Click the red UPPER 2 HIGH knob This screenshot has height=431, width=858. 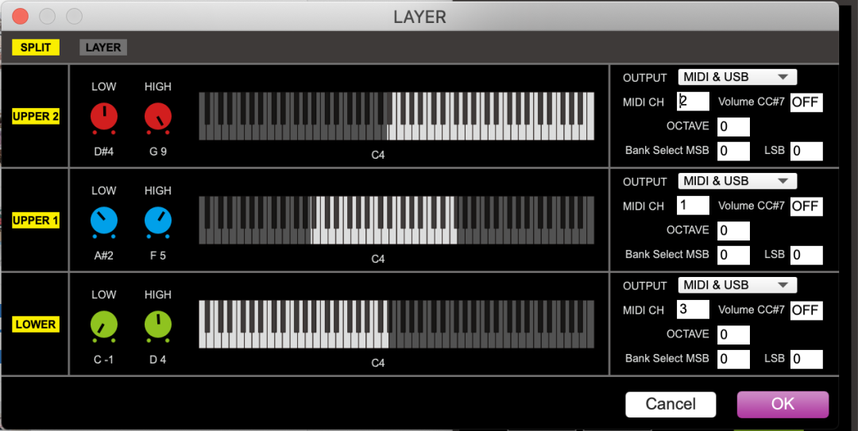[157, 117]
